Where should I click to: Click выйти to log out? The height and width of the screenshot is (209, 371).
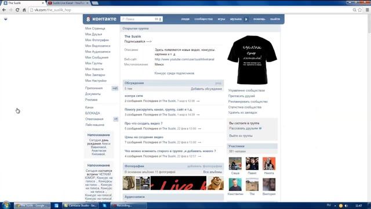click(x=275, y=19)
